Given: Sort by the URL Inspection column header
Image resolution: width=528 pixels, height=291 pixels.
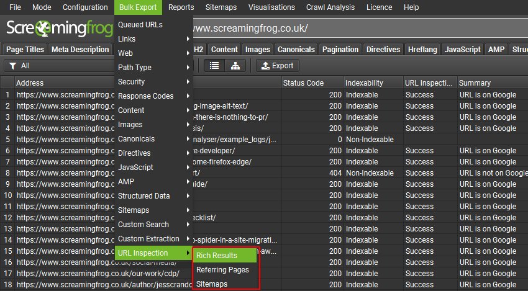Looking at the screenshot, I should (x=430, y=83).
